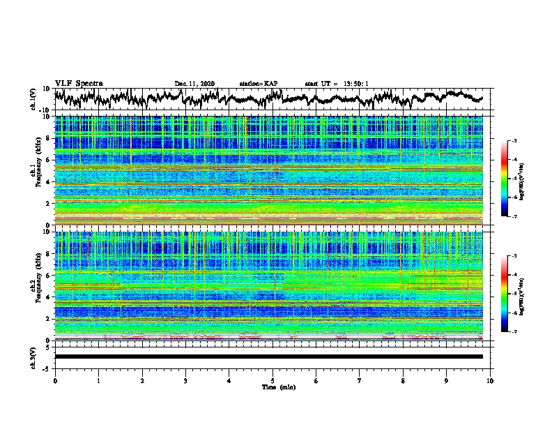Select the date text "Dec. 11, 2020"

tap(194, 84)
